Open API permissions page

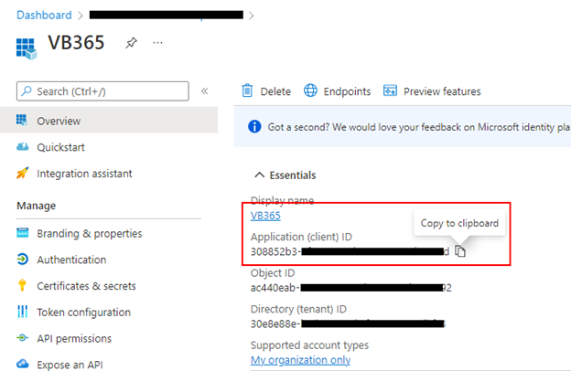point(74,338)
